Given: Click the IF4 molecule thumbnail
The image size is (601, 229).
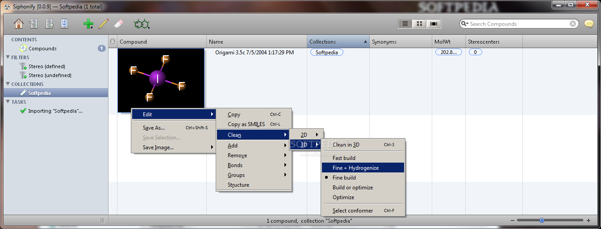Looking at the screenshot, I should click(x=161, y=80).
